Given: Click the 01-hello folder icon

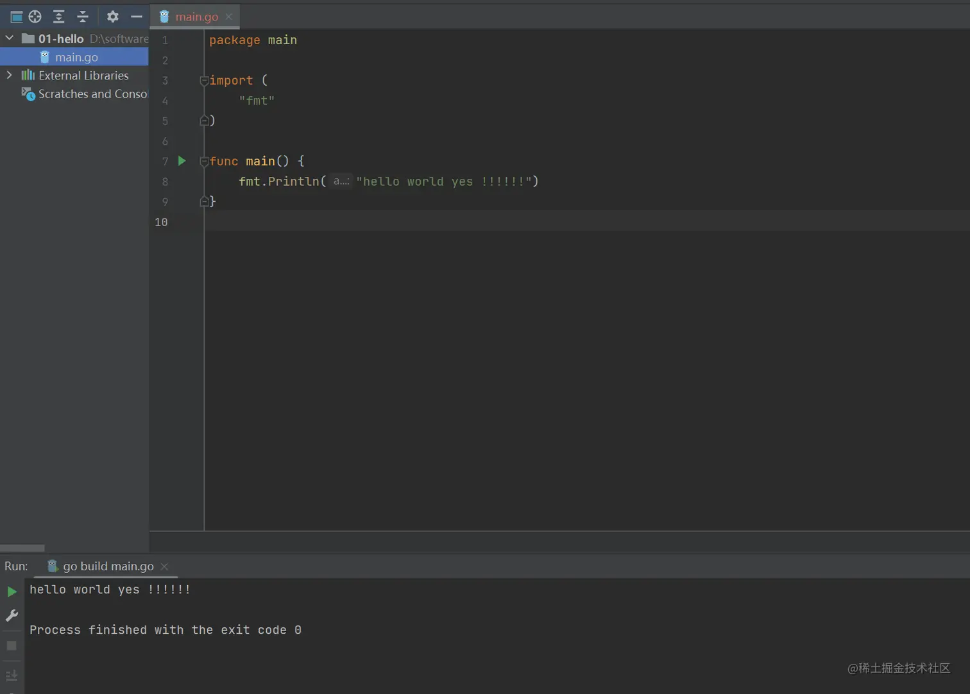Looking at the screenshot, I should coord(28,38).
